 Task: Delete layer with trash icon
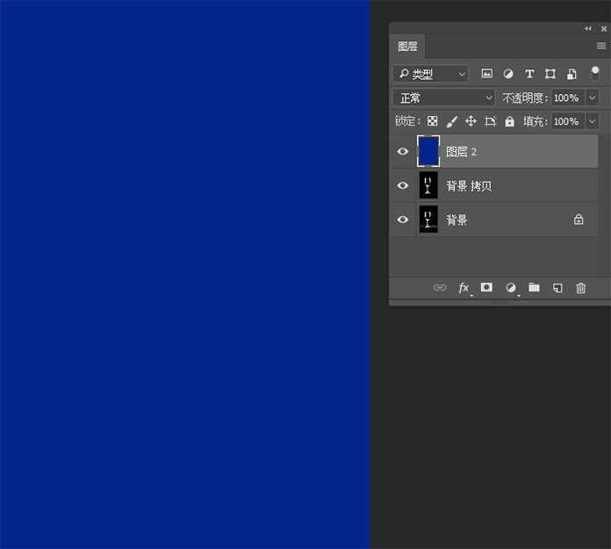click(x=580, y=288)
